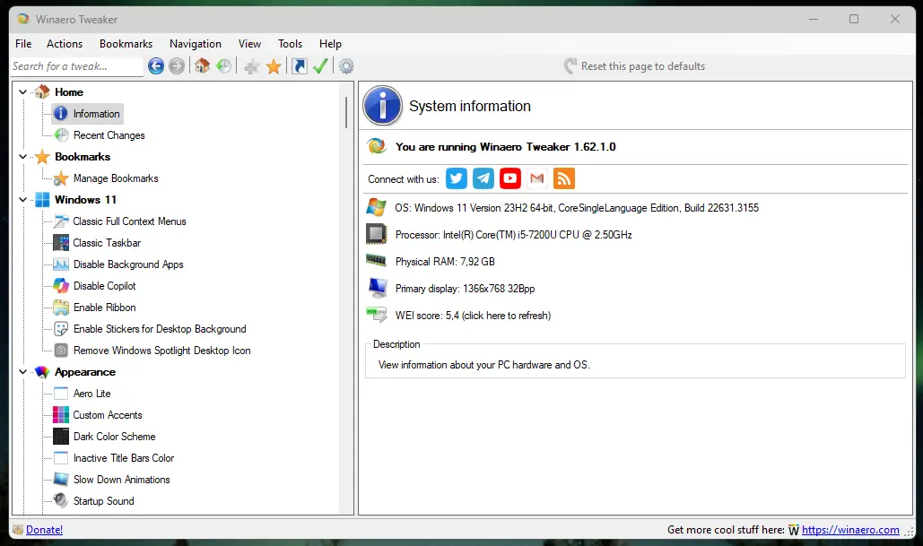Click the Back navigation arrow in toolbar
Image resolution: width=923 pixels, height=546 pixels.
tap(156, 66)
